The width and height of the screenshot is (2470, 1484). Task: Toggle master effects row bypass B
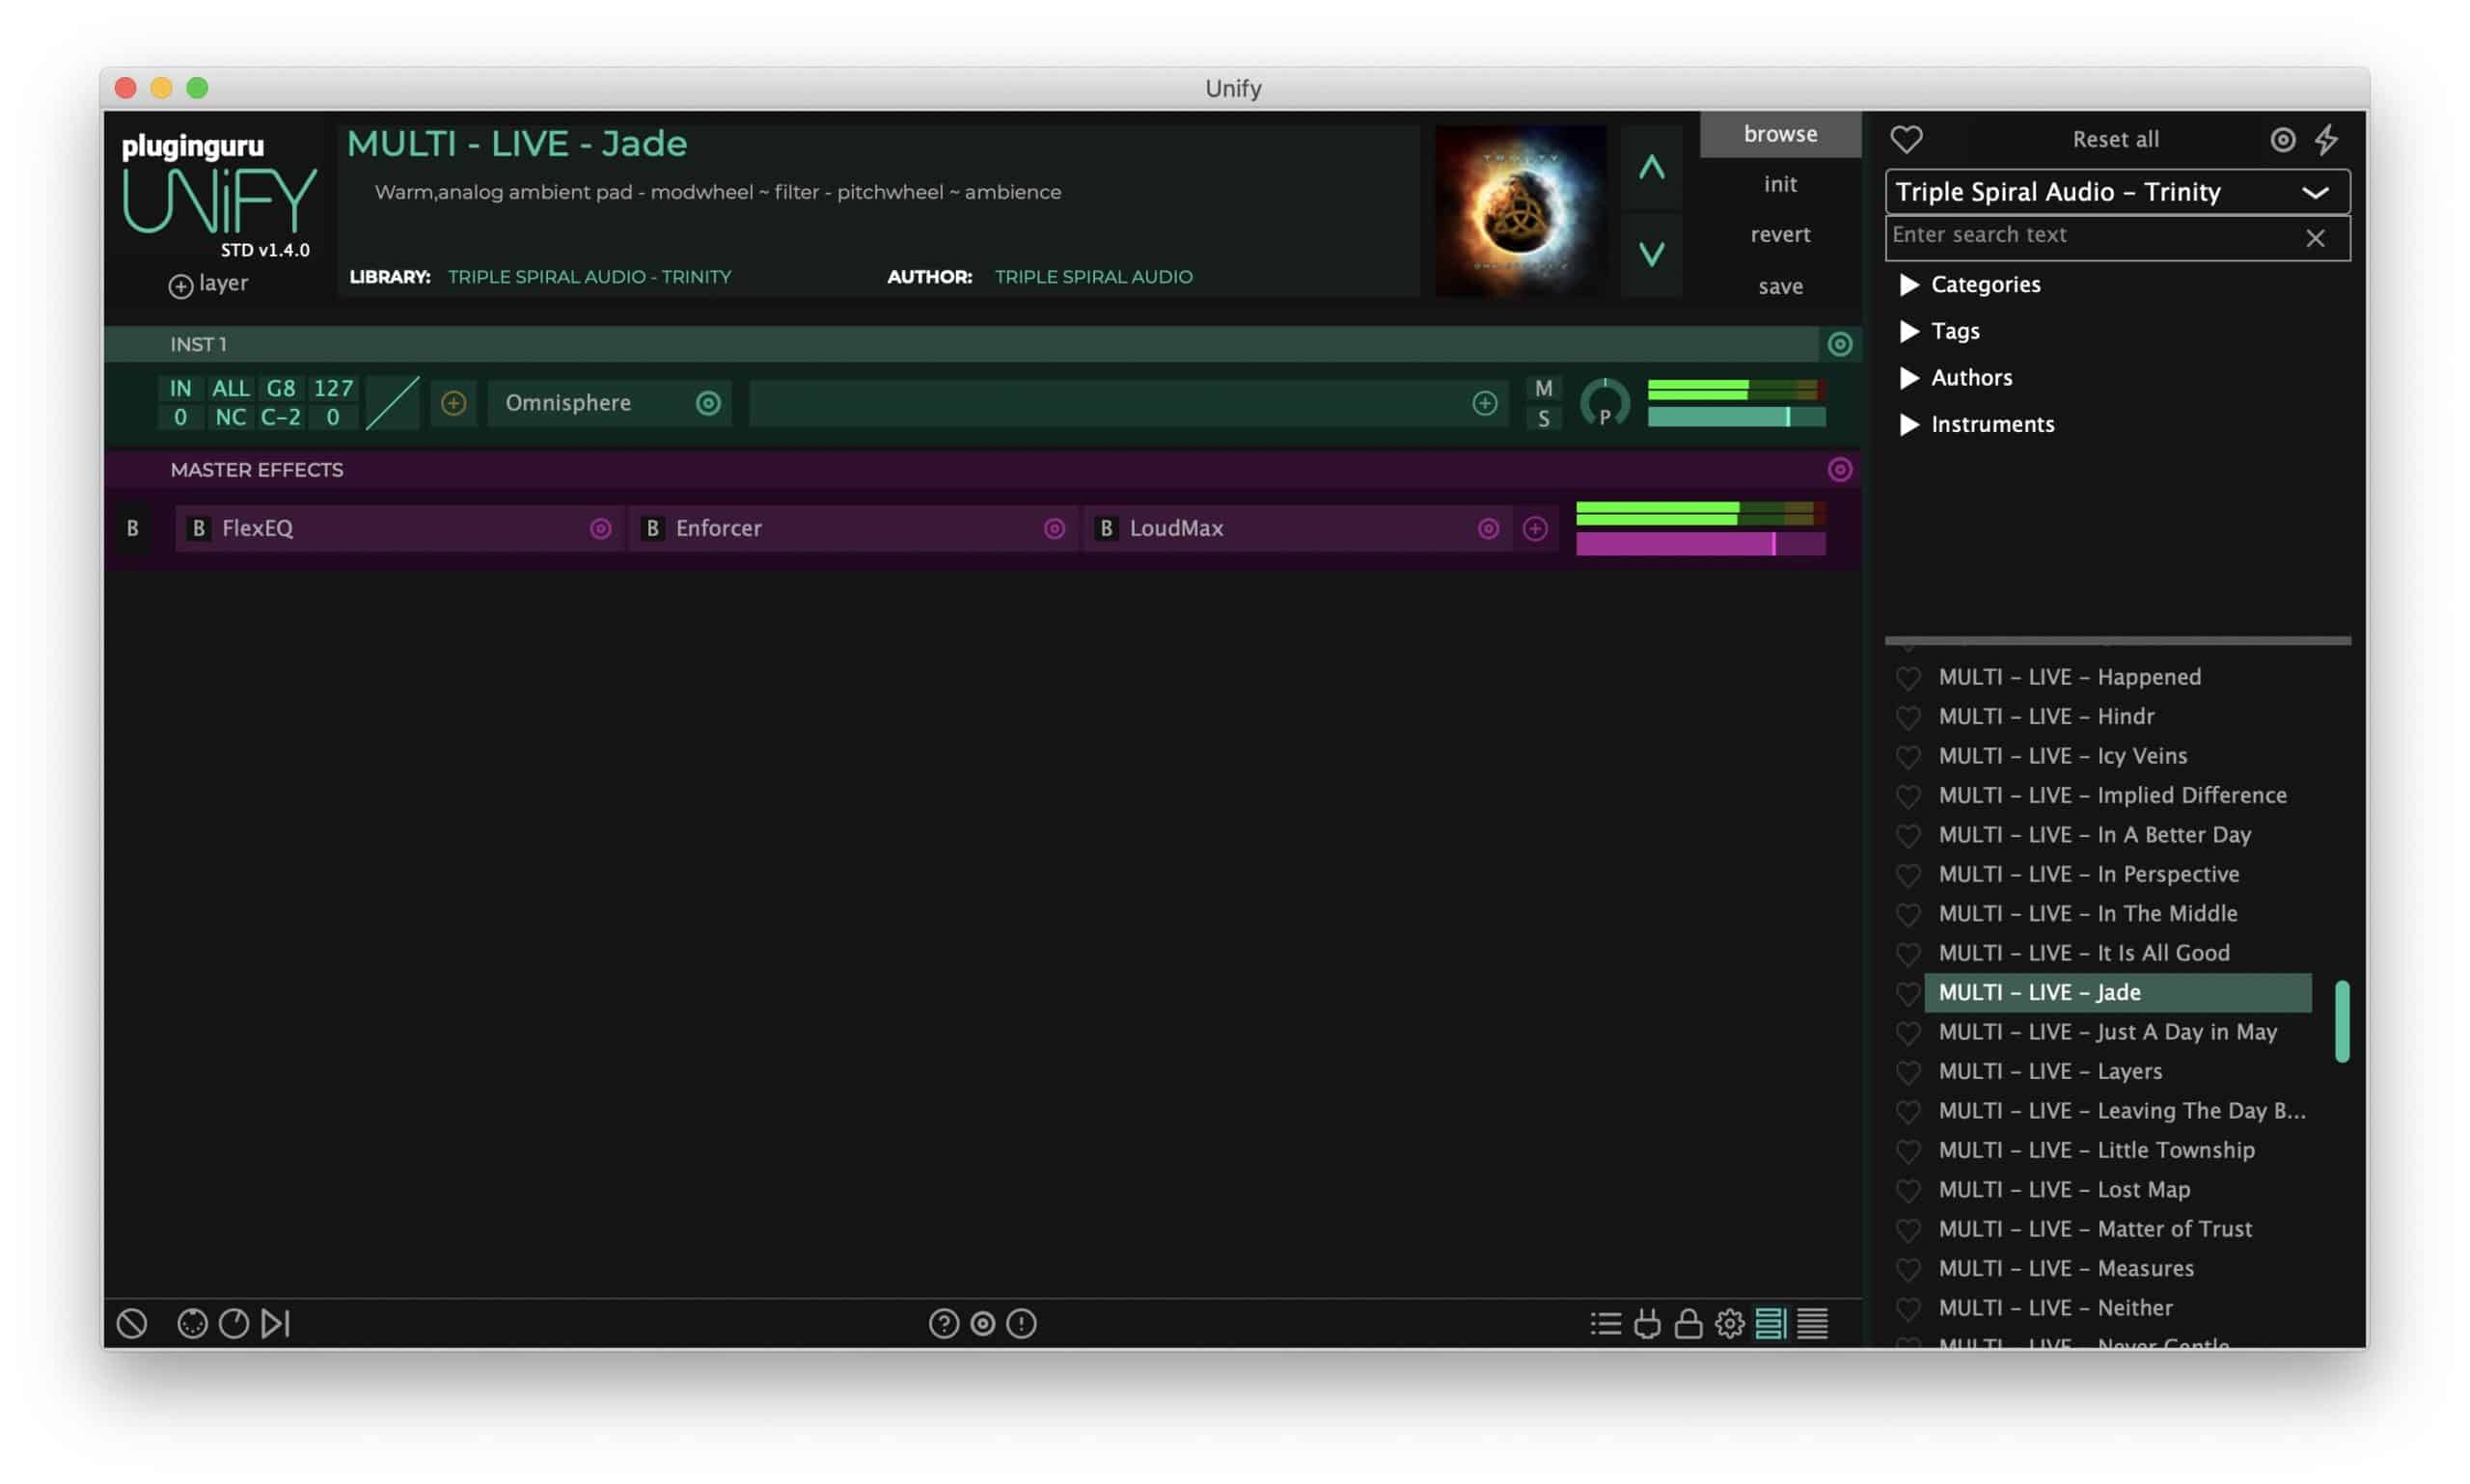click(x=132, y=528)
